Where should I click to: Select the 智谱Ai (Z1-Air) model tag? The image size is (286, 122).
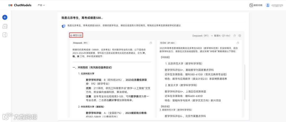(167, 43)
